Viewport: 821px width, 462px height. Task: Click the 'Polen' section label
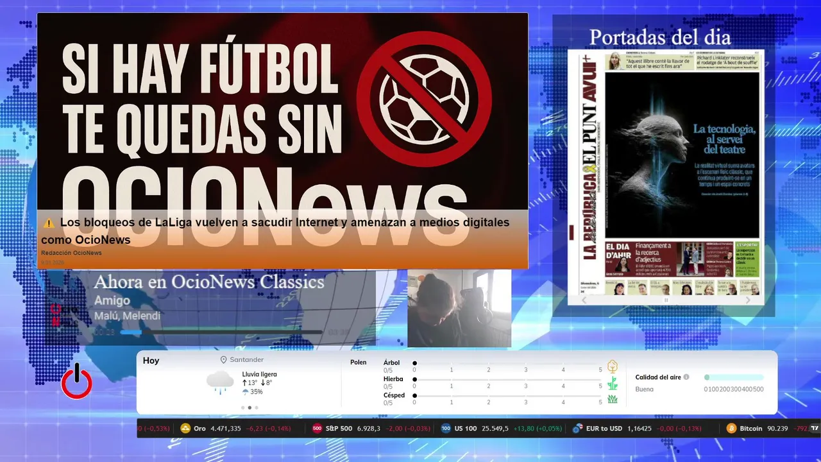(x=359, y=363)
